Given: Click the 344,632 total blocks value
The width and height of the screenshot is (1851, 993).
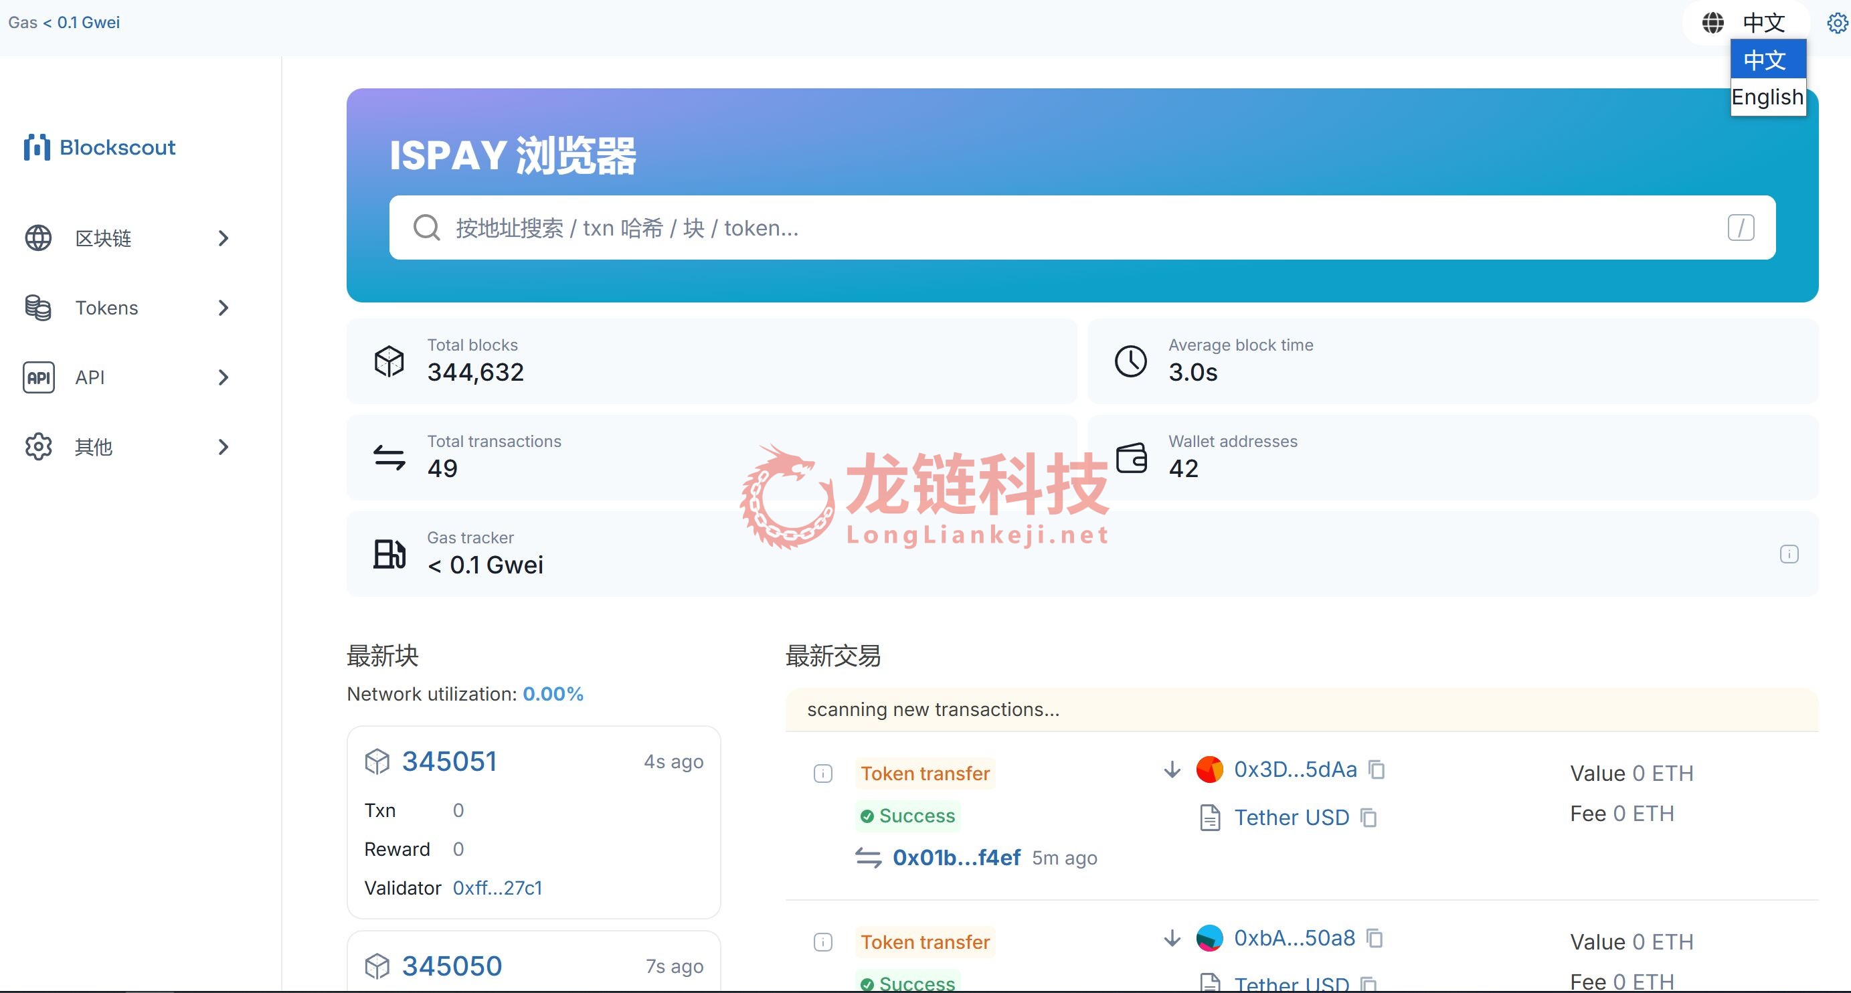Looking at the screenshot, I should (476, 371).
